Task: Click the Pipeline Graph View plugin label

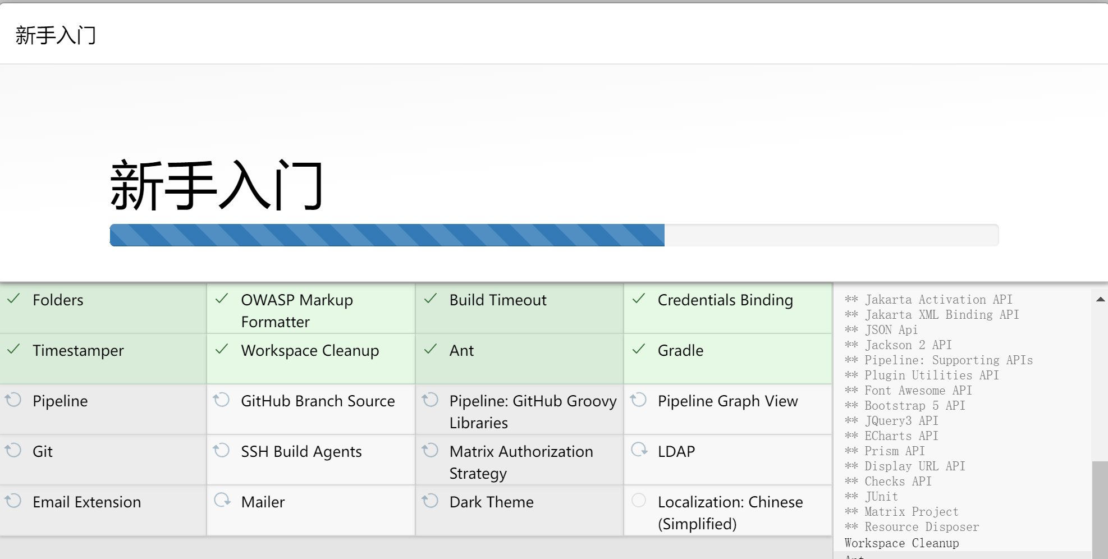Action: click(727, 401)
